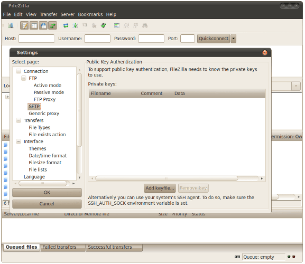Viewport: 305px width, 264px height.
Task: Close the Settings dialog with red X
Action: [264, 53]
